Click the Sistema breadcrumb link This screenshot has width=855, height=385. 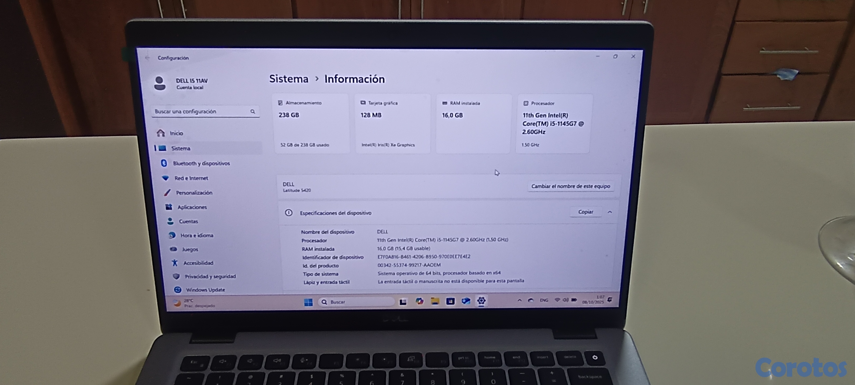288,79
